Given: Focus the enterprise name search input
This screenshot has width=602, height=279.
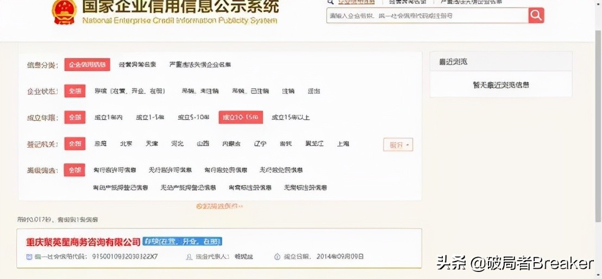Looking at the screenshot, I should coord(427,15).
